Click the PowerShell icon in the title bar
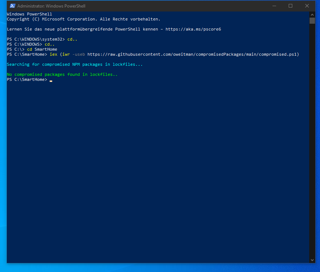Viewport: 320px width, 272px height. click(x=13, y=6)
